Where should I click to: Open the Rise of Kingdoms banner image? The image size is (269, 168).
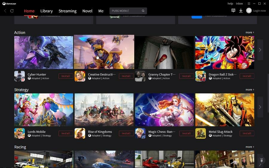(x=104, y=110)
